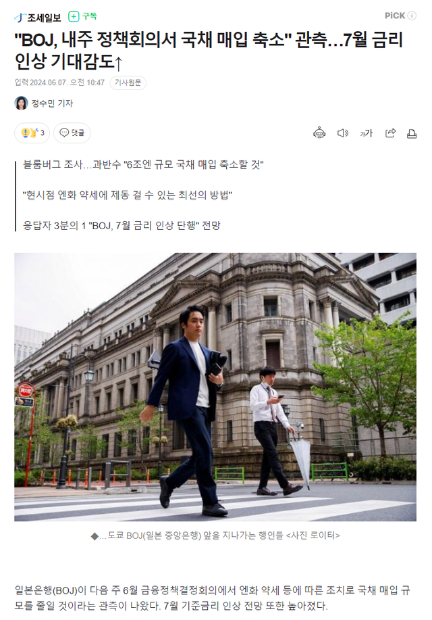Open reporter 정수민 기자's page
The image size is (432, 620).
52,103
